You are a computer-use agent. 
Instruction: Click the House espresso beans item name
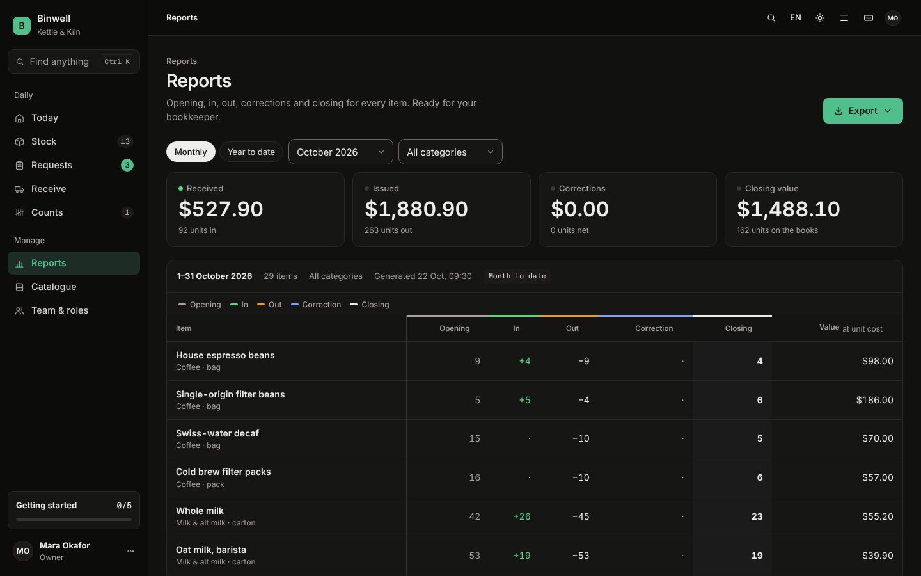click(225, 355)
